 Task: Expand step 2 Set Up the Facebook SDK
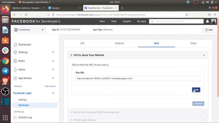(x=138, y=112)
